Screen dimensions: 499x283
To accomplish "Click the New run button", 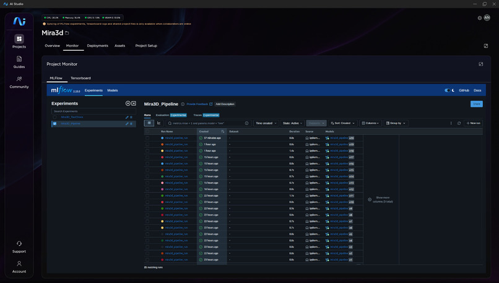I will pyautogui.click(x=473, y=123).
